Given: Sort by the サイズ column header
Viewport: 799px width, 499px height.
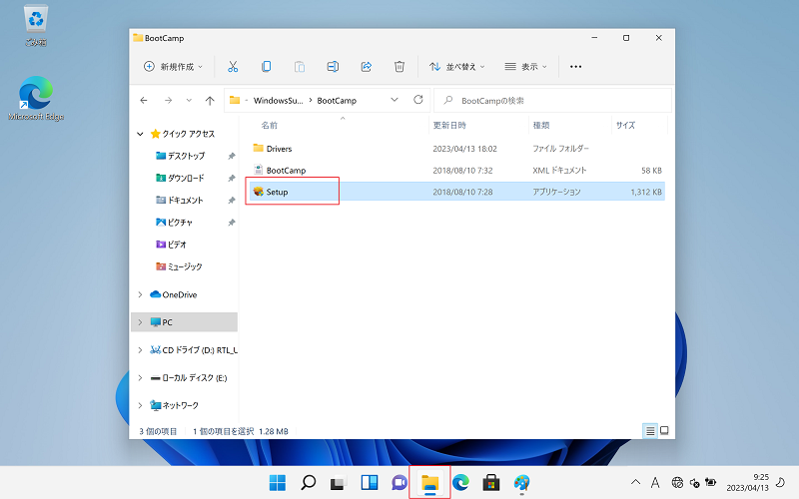Looking at the screenshot, I should pos(625,126).
